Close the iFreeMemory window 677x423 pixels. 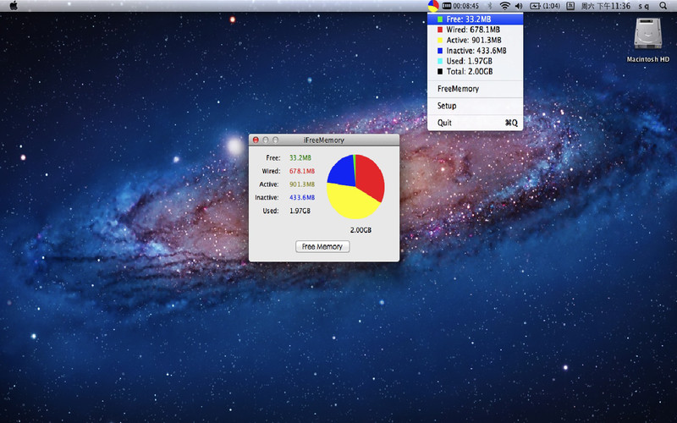click(256, 140)
